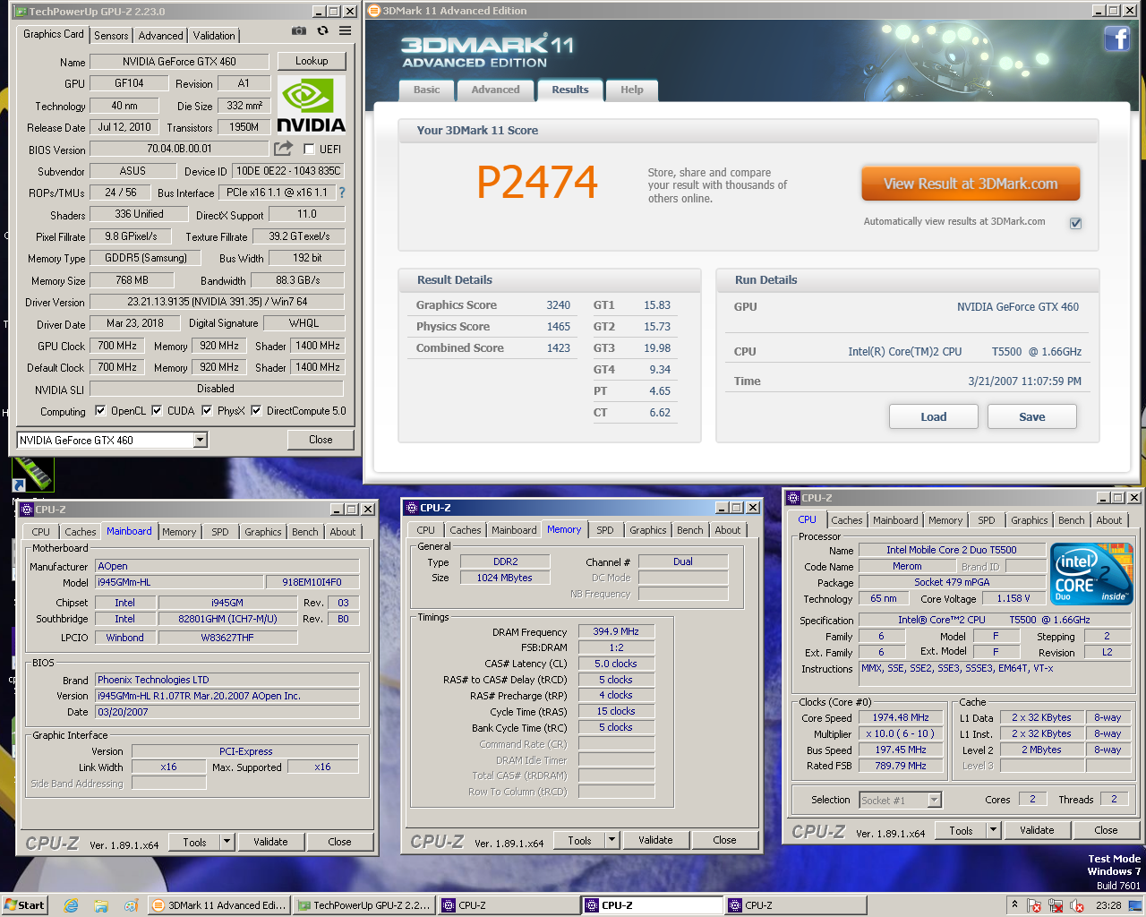Toggle the PhysX checkbox
The height and width of the screenshot is (917, 1146).
point(207,411)
